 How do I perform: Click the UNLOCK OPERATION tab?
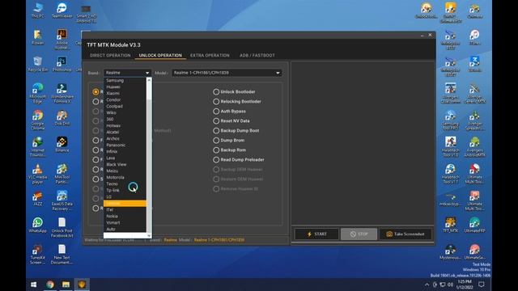coord(160,55)
